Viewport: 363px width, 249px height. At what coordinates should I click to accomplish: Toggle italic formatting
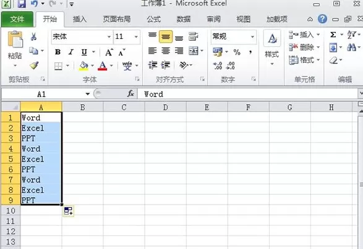point(71,52)
